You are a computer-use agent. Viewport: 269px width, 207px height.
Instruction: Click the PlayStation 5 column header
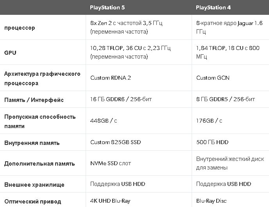pos(107,7)
